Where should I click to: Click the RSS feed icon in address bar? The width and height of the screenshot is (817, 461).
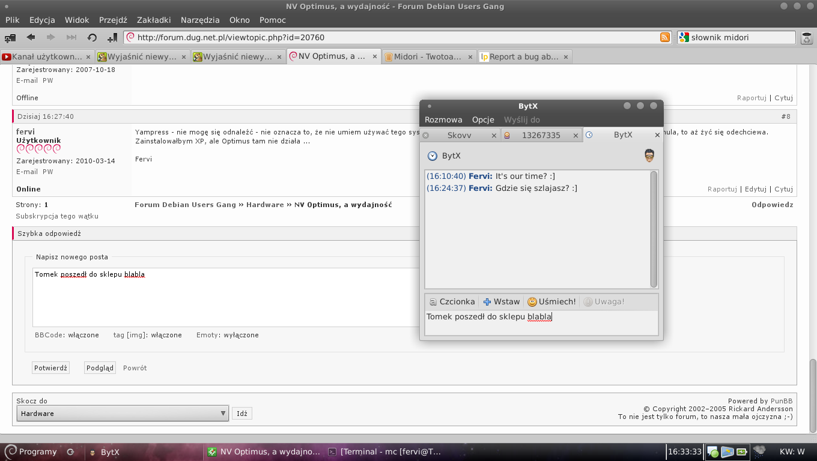(x=665, y=37)
